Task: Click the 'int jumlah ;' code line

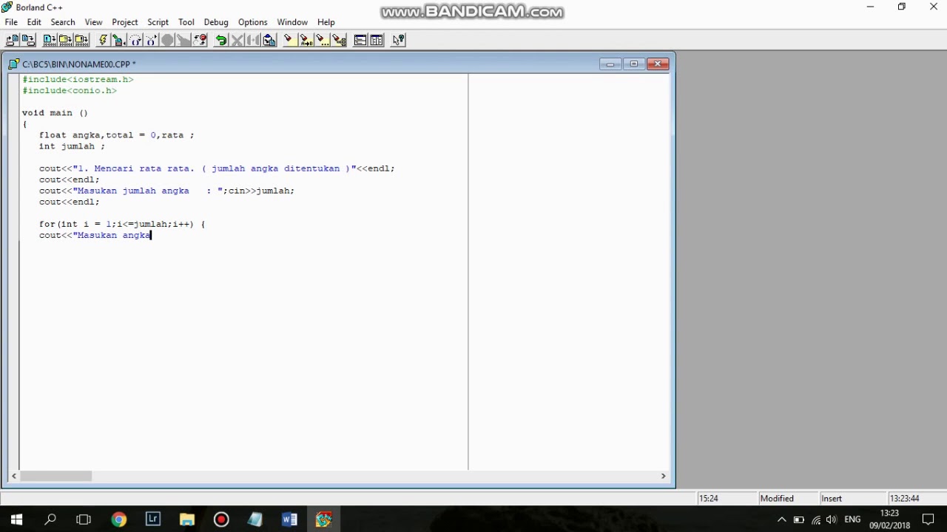Action: tap(72, 146)
